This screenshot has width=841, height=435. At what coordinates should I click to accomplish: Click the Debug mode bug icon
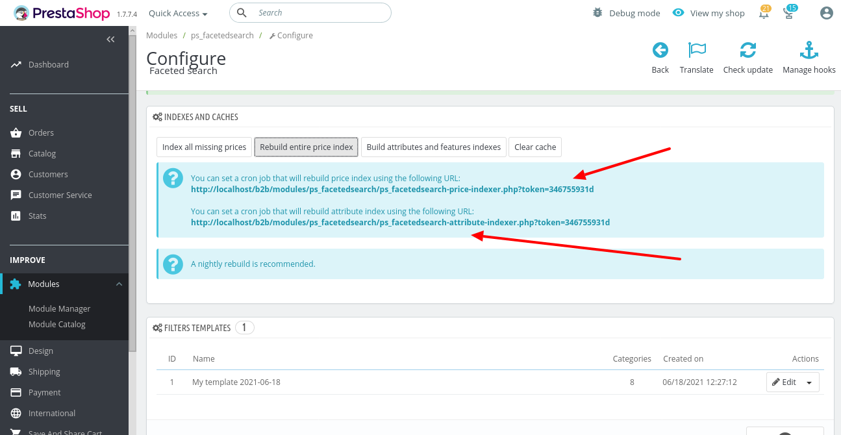(597, 13)
